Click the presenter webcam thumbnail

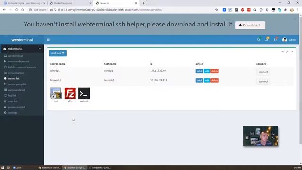click(x=260, y=136)
